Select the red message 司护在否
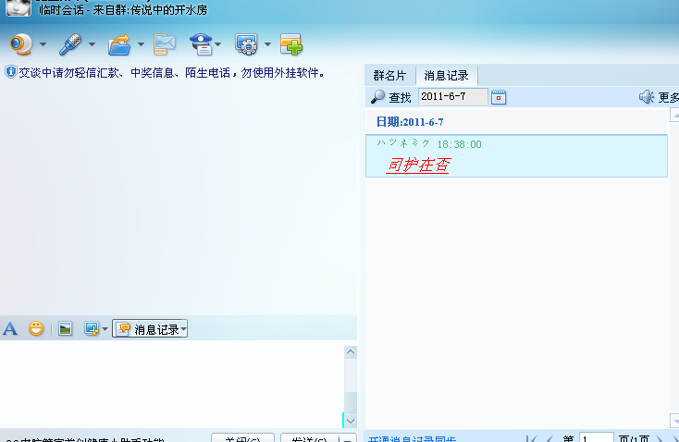 point(418,166)
